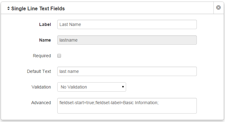Select the No Validation option text
The image size is (225, 122).
[74, 87]
